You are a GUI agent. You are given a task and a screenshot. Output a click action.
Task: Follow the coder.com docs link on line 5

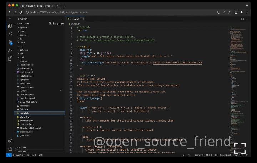point(120,40)
